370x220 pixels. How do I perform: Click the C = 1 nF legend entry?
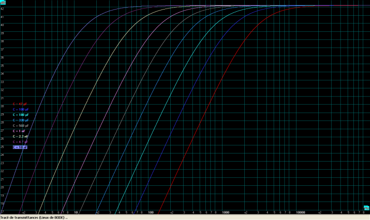pos(19,131)
